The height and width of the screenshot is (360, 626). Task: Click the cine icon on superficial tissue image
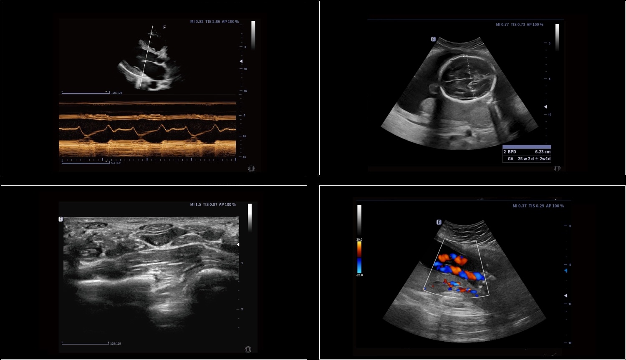coord(248,349)
